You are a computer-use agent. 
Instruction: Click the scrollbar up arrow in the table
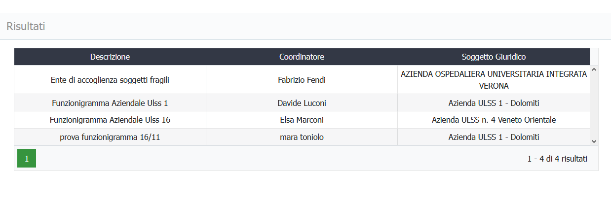tap(594, 69)
